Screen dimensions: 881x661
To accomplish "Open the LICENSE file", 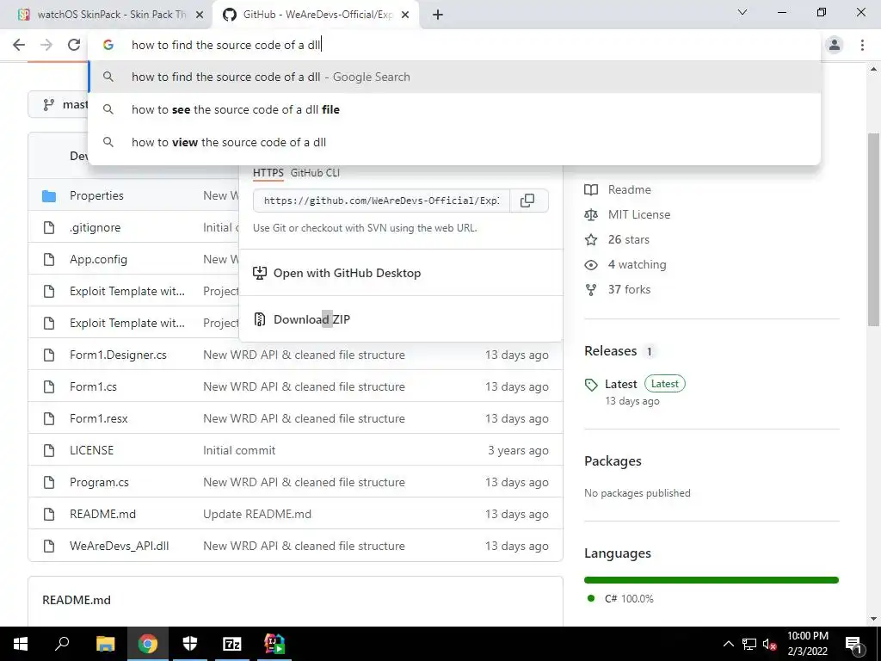I will [91, 451].
